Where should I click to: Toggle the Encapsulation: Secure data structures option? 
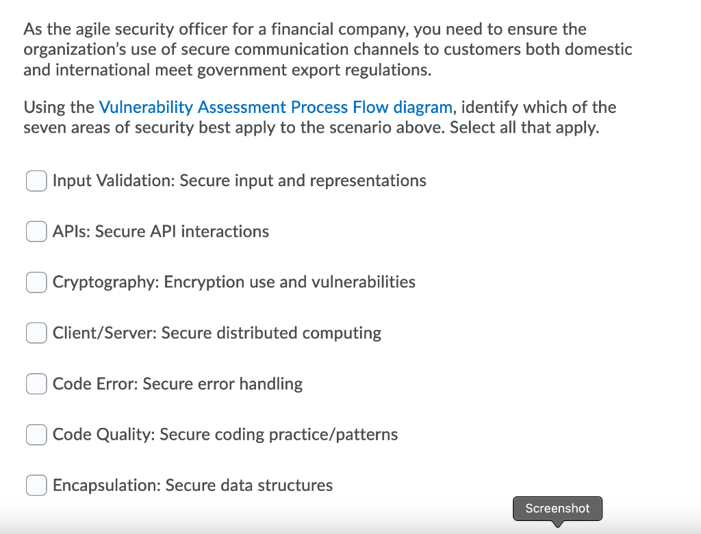[36, 485]
